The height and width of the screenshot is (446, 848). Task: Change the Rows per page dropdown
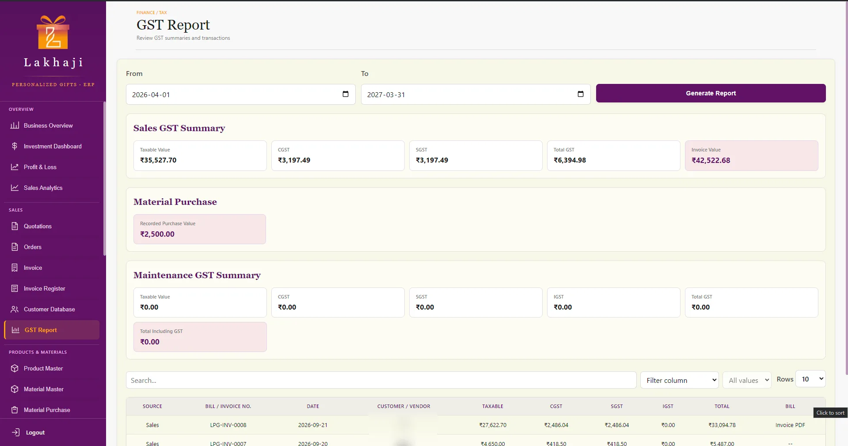810,379
